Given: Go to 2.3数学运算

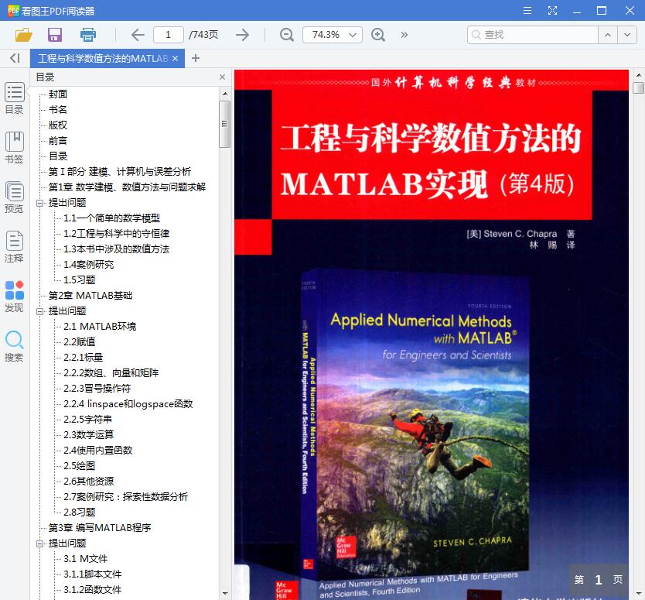Looking at the screenshot, I should [88, 435].
